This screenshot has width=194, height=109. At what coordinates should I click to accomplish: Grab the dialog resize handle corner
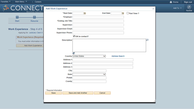pos(154,101)
